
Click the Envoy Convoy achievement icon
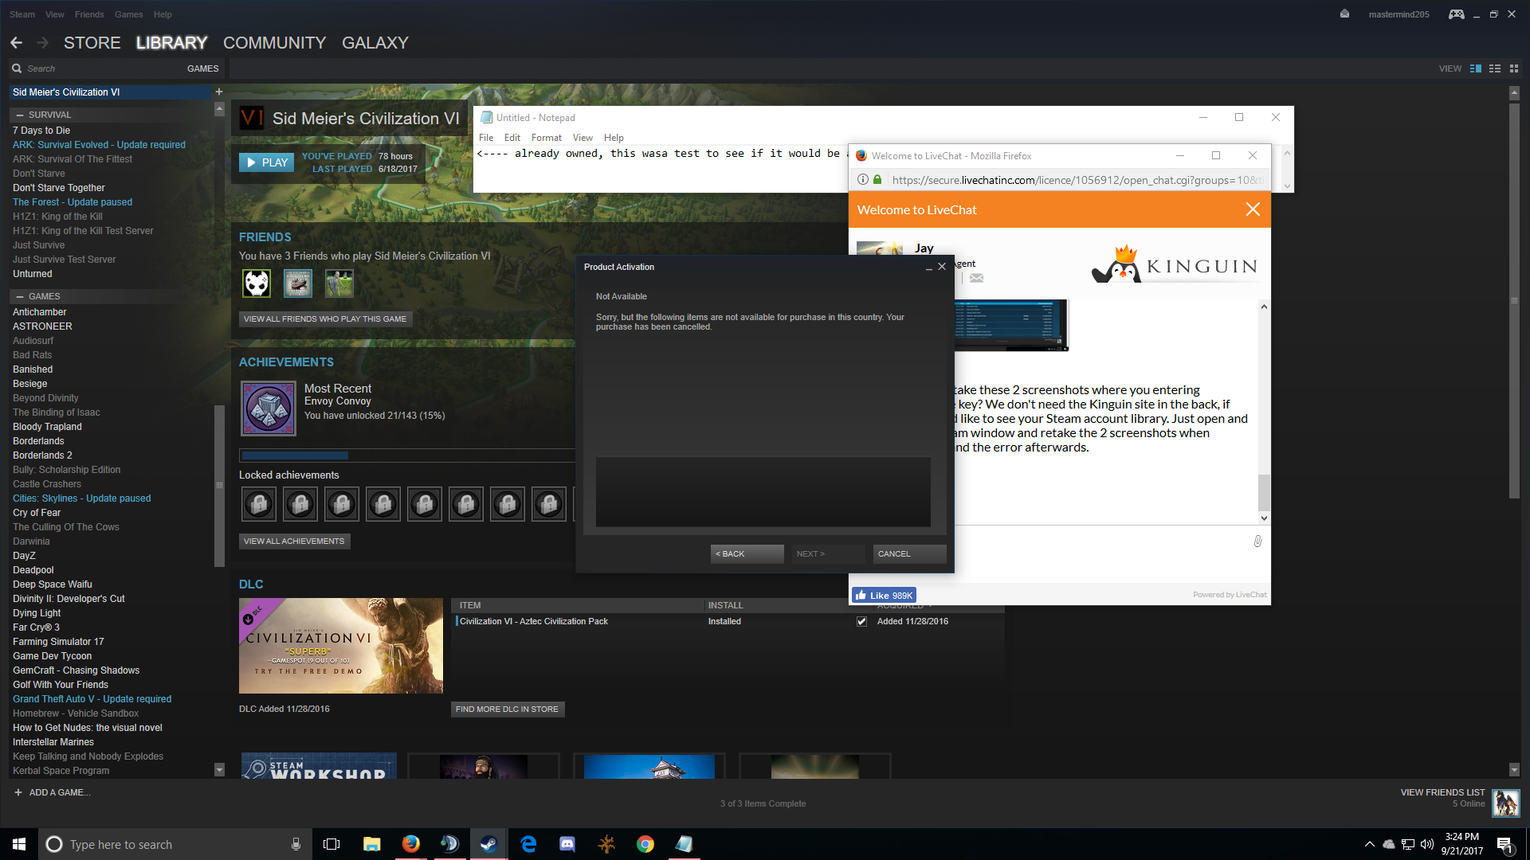[x=269, y=408]
